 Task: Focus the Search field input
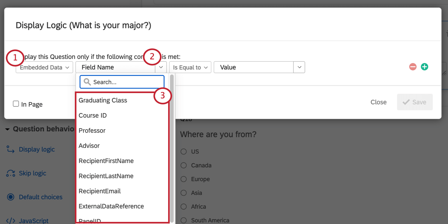coord(126,82)
